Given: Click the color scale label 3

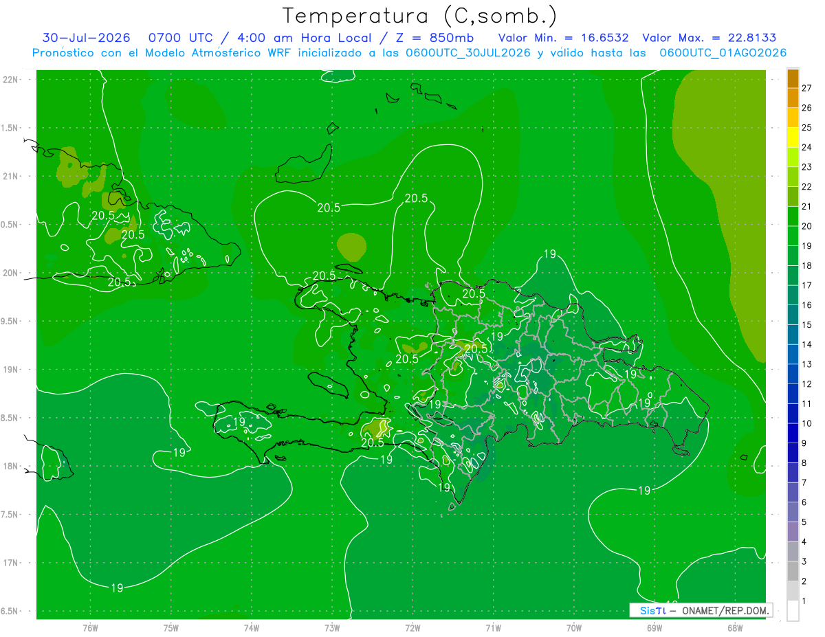Looking at the screenshot, I should tap(804, 561).
